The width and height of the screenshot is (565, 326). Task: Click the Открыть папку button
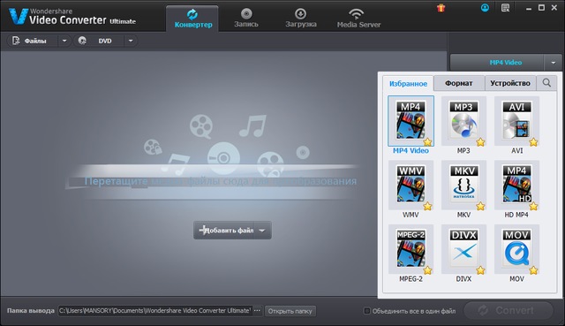pos(290,311)
